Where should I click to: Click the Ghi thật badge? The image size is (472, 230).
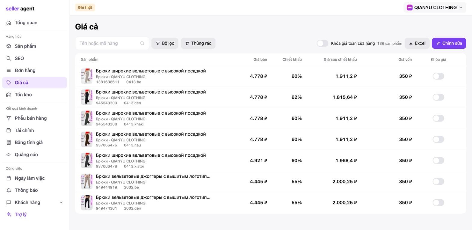point(85,8)
